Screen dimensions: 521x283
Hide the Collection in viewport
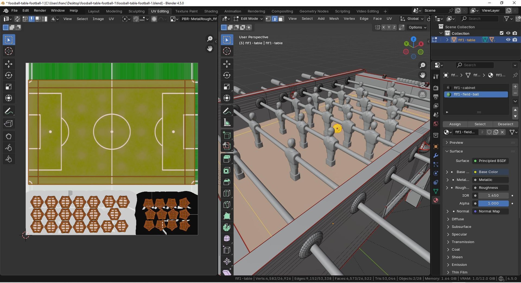[508, 33]
